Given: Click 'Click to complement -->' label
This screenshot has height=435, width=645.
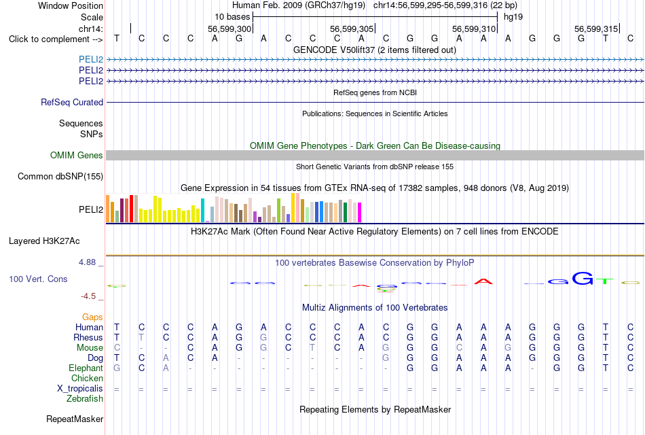Looking at the screenshot, I should pos(56,39).
